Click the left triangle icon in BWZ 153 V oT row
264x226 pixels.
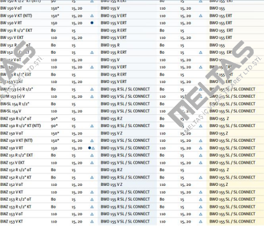pos(92,214)
